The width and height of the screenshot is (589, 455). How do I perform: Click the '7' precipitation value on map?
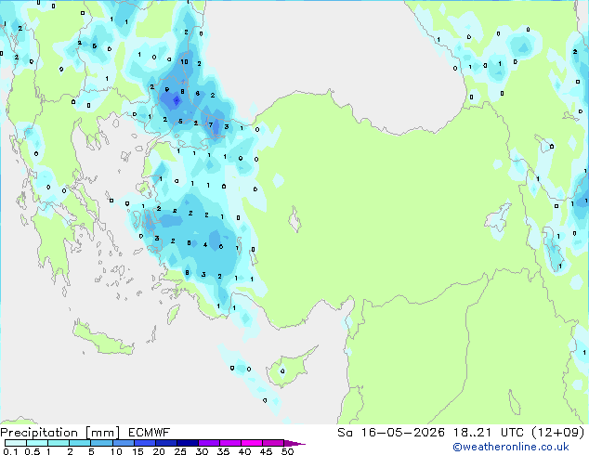211,124
